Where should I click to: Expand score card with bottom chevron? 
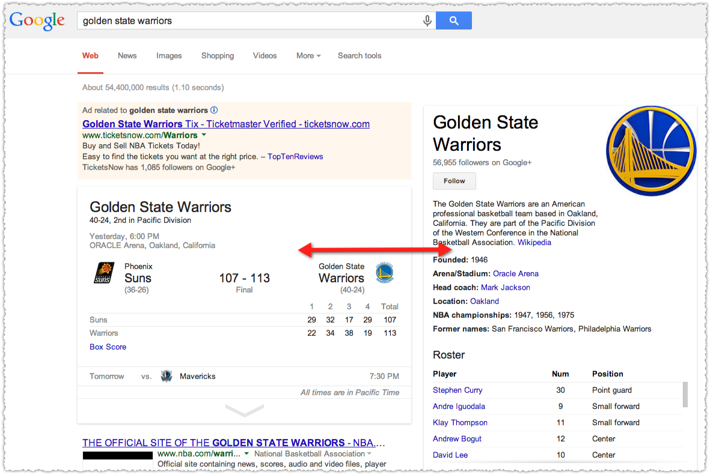[x=245, y=410]
